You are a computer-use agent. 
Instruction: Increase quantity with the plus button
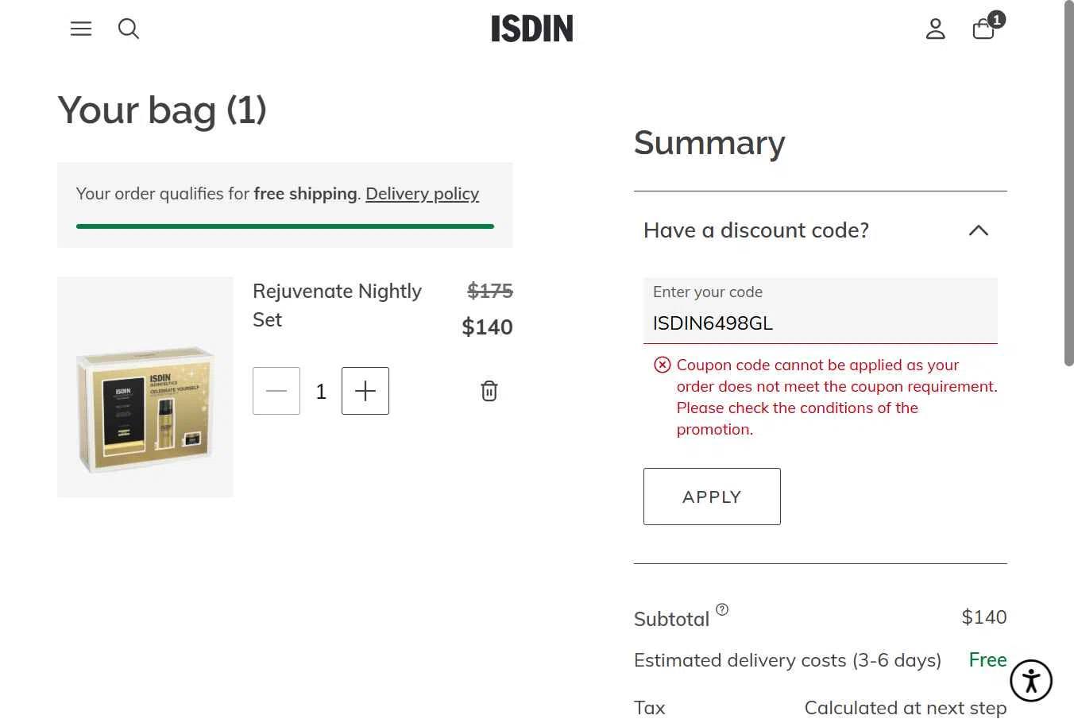365,391
